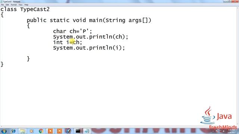Open Windows Explorer folder icon on taskbar

[22, 131]
